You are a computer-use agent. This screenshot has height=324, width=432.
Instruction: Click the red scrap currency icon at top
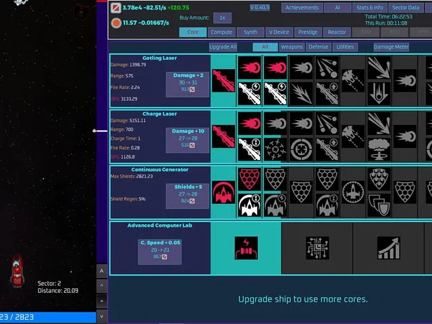(x=116, y=8)
